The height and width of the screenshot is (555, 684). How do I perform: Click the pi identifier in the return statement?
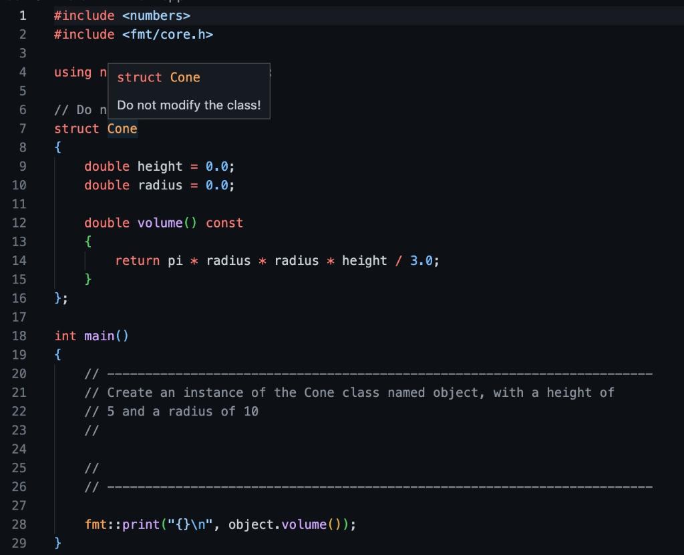point(174,260)
